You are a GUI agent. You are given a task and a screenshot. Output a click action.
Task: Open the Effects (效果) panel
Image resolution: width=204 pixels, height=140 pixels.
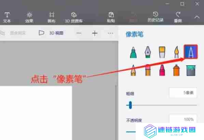point(29,17)
